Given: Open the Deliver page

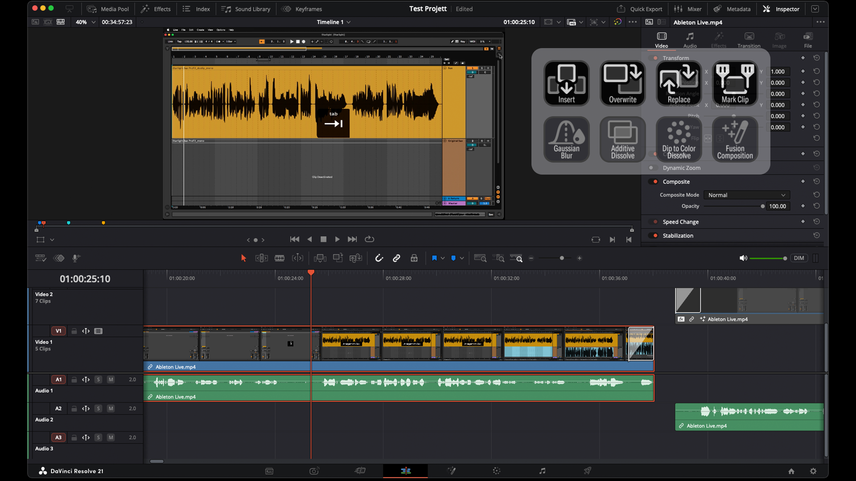Looking at the screenshot, I should point(588,471).
